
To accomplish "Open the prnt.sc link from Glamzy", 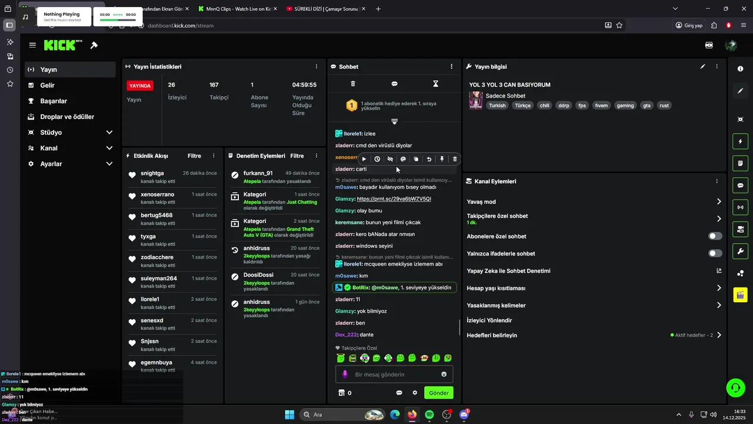I will 394,198.
